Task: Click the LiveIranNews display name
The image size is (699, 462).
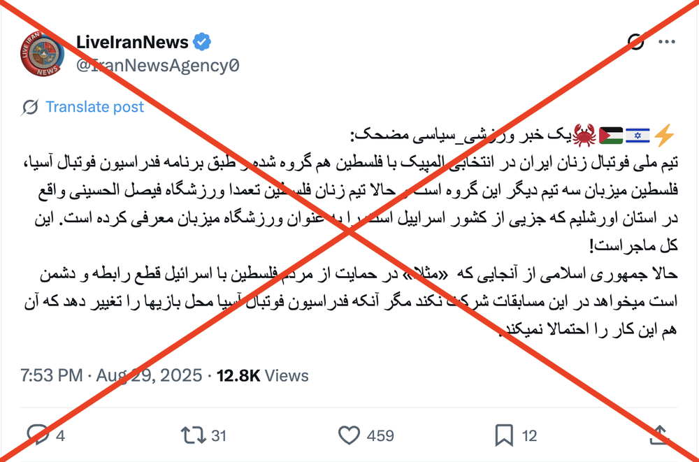Action: [132, 42]
